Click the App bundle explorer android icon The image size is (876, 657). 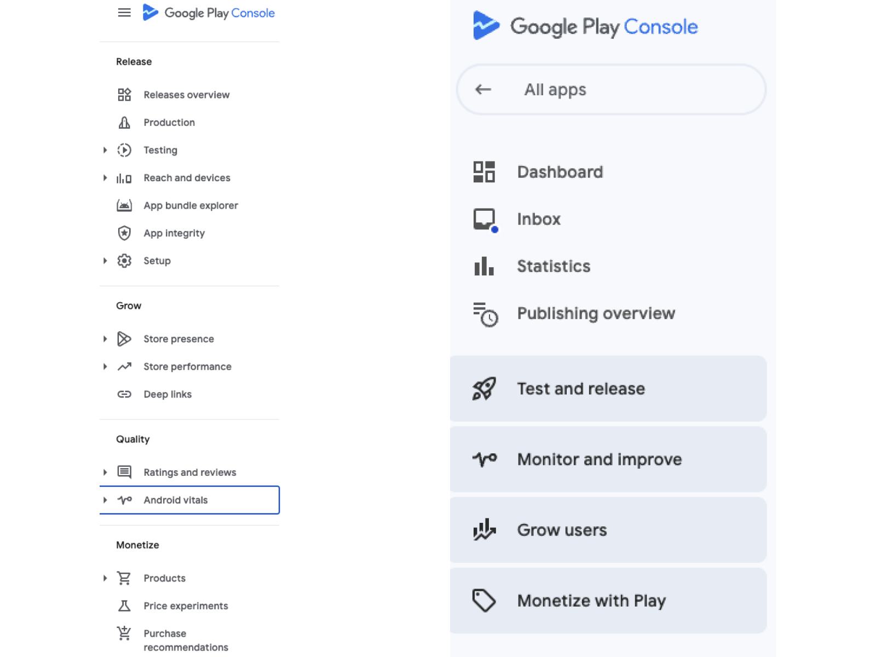pyautogui.click(x=124, y=205)
